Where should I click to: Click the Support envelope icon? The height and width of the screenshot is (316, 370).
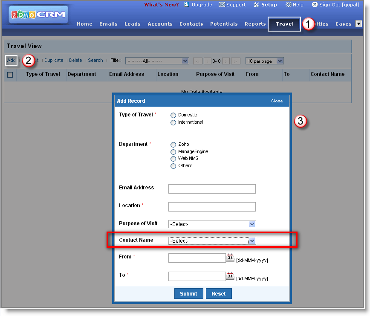point(222,5)
